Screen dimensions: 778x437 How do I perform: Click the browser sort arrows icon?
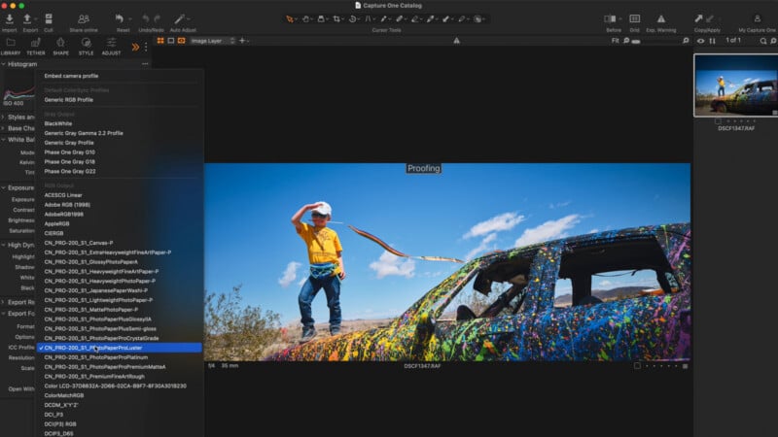click(713, 41)
